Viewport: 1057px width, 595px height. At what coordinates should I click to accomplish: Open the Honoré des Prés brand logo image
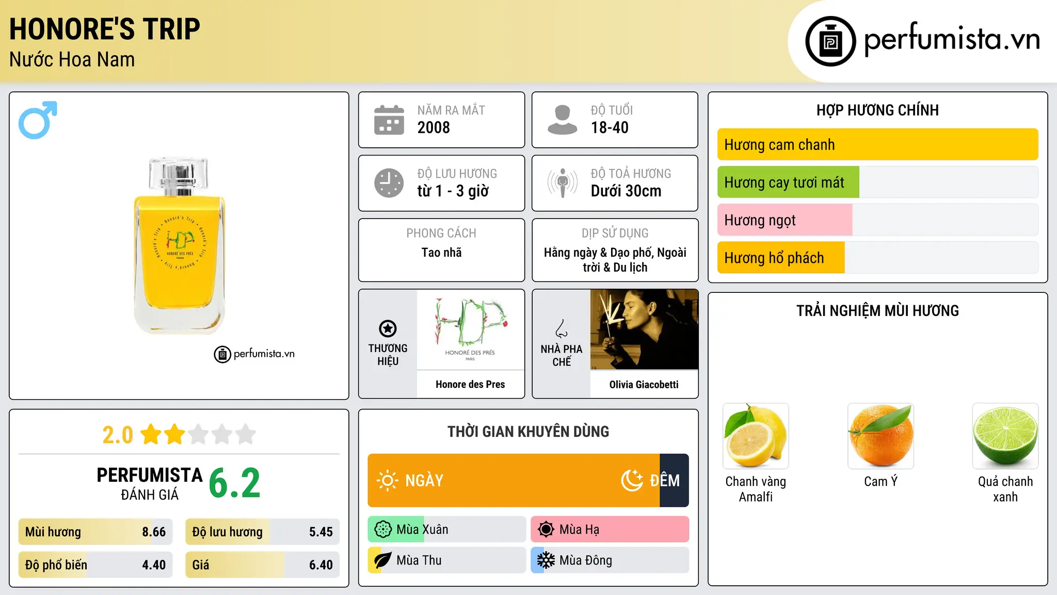[x=470, y=330]
